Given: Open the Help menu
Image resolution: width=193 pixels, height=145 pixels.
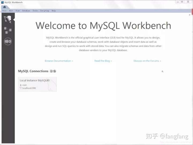Looking at the screenshot, I should tap(54, 11).
